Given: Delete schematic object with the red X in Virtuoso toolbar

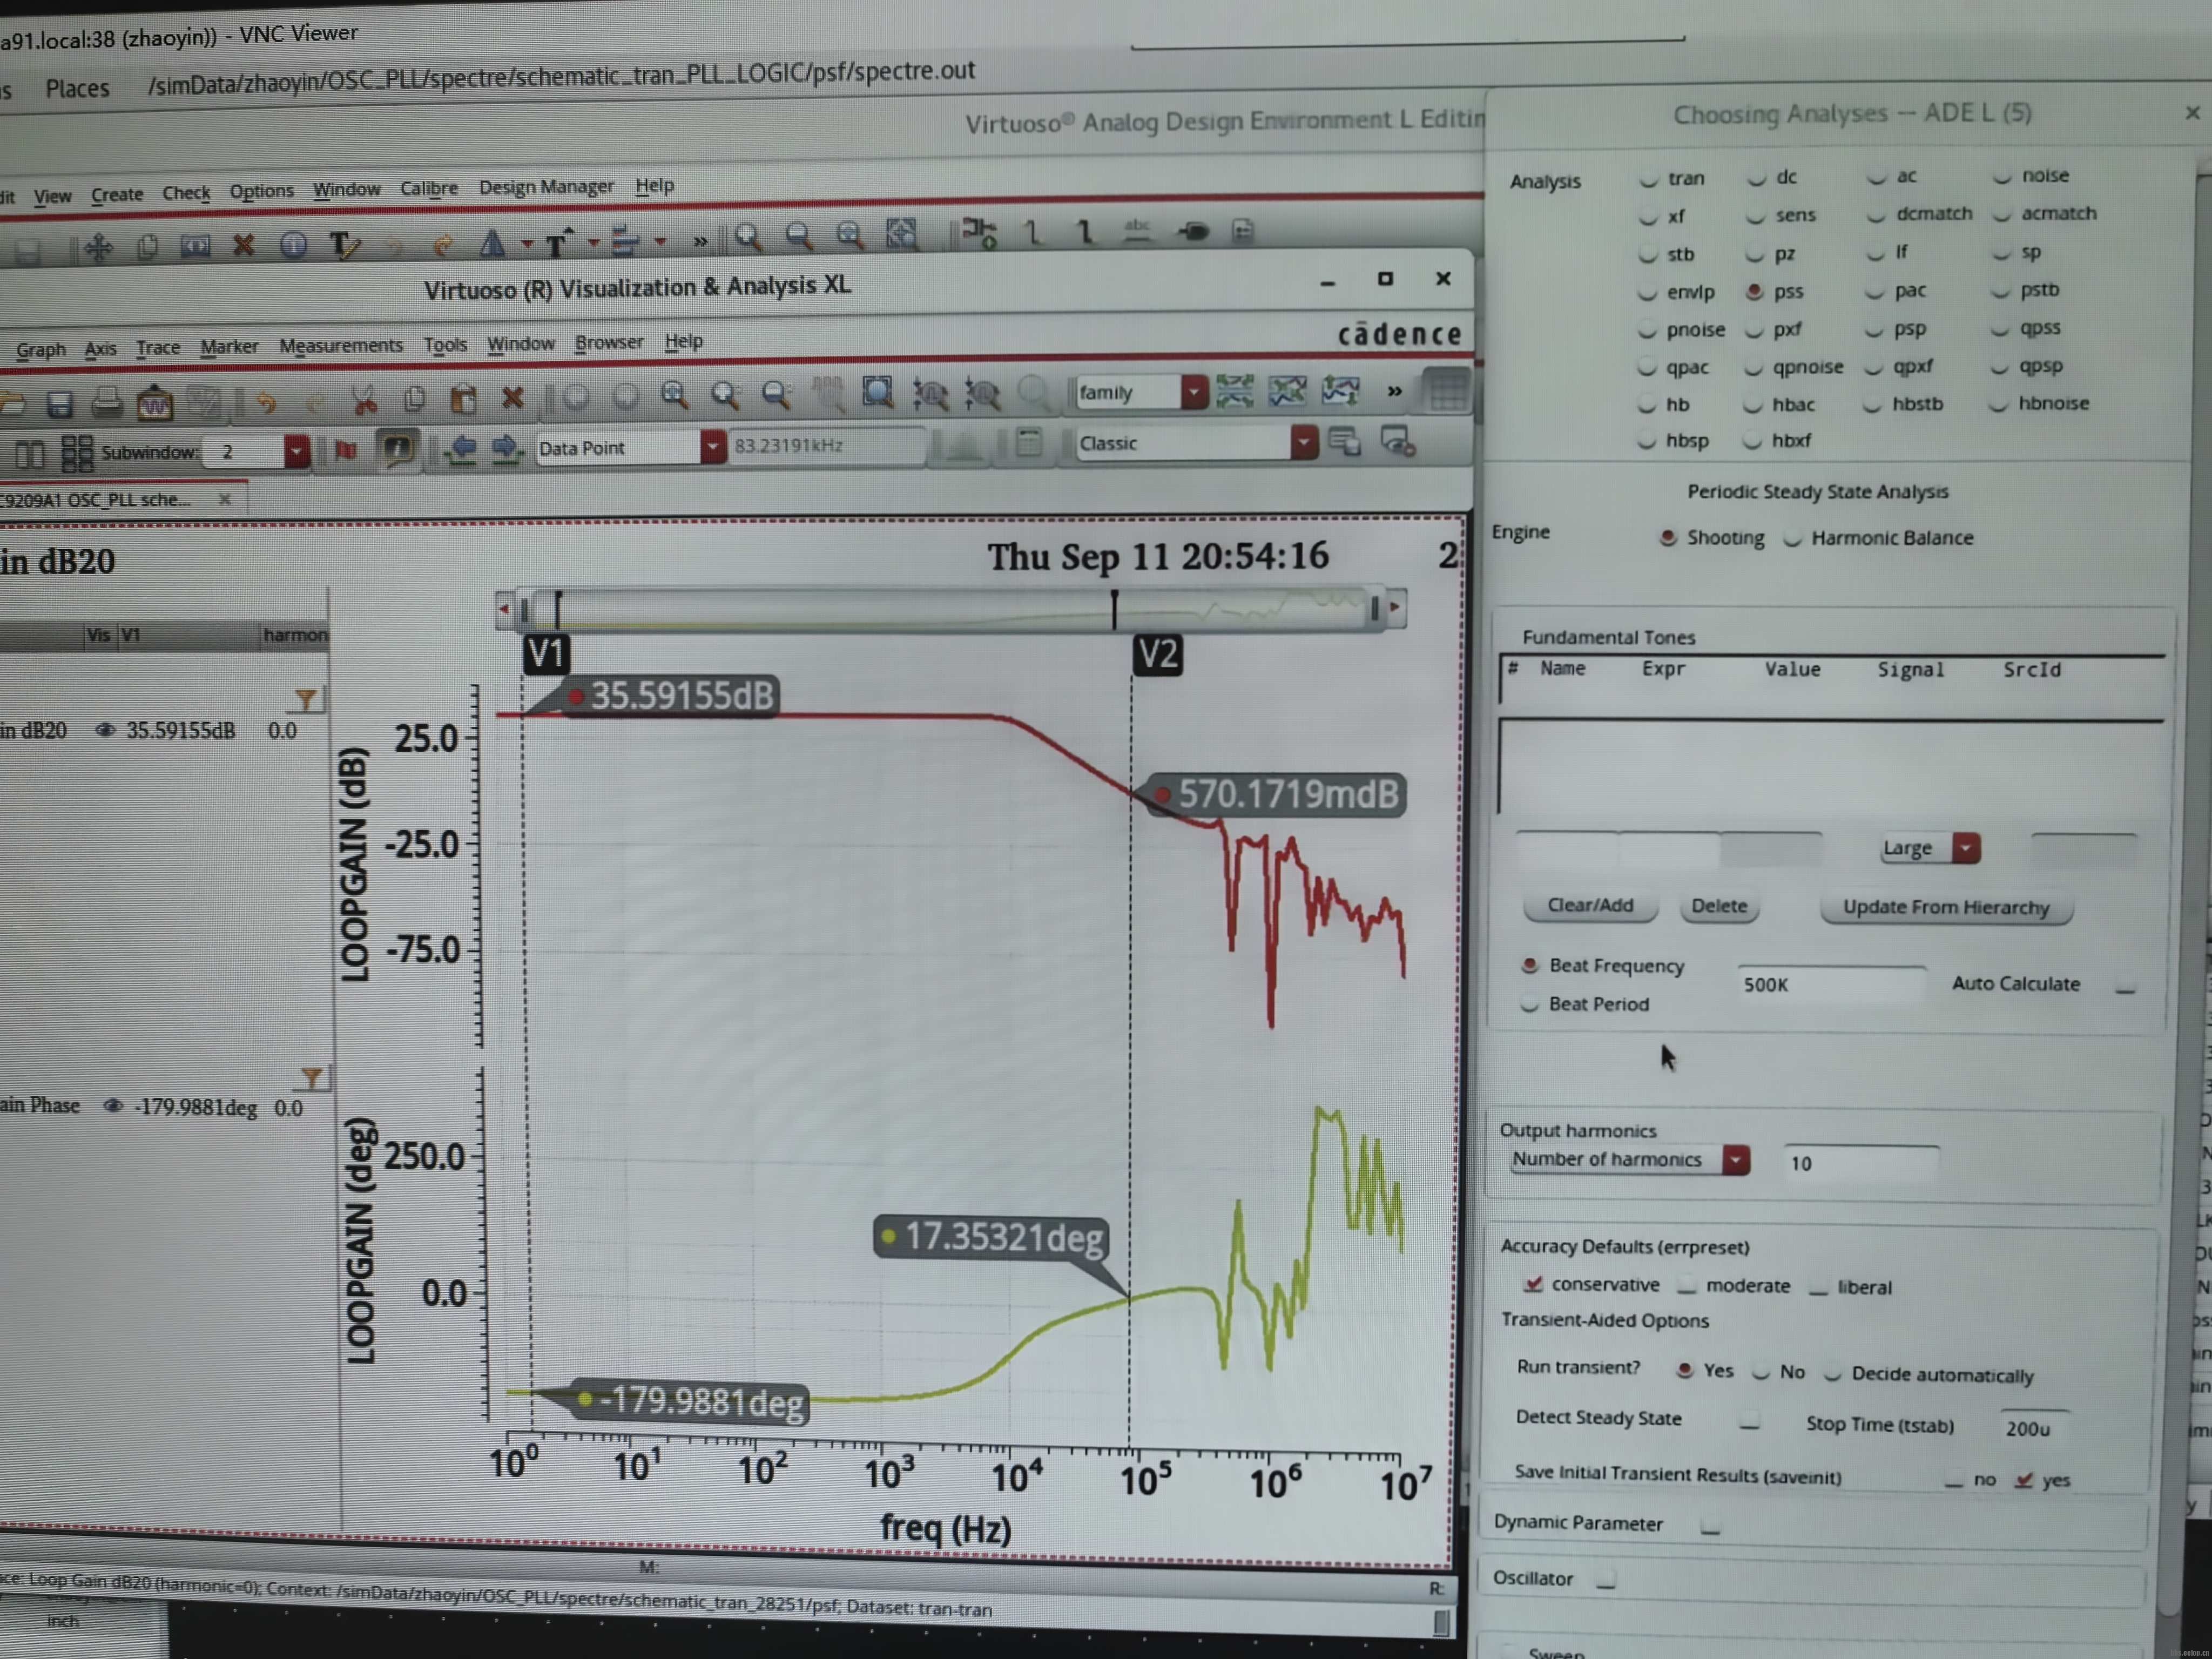Looking at the screenshot, I should [243, 245].
